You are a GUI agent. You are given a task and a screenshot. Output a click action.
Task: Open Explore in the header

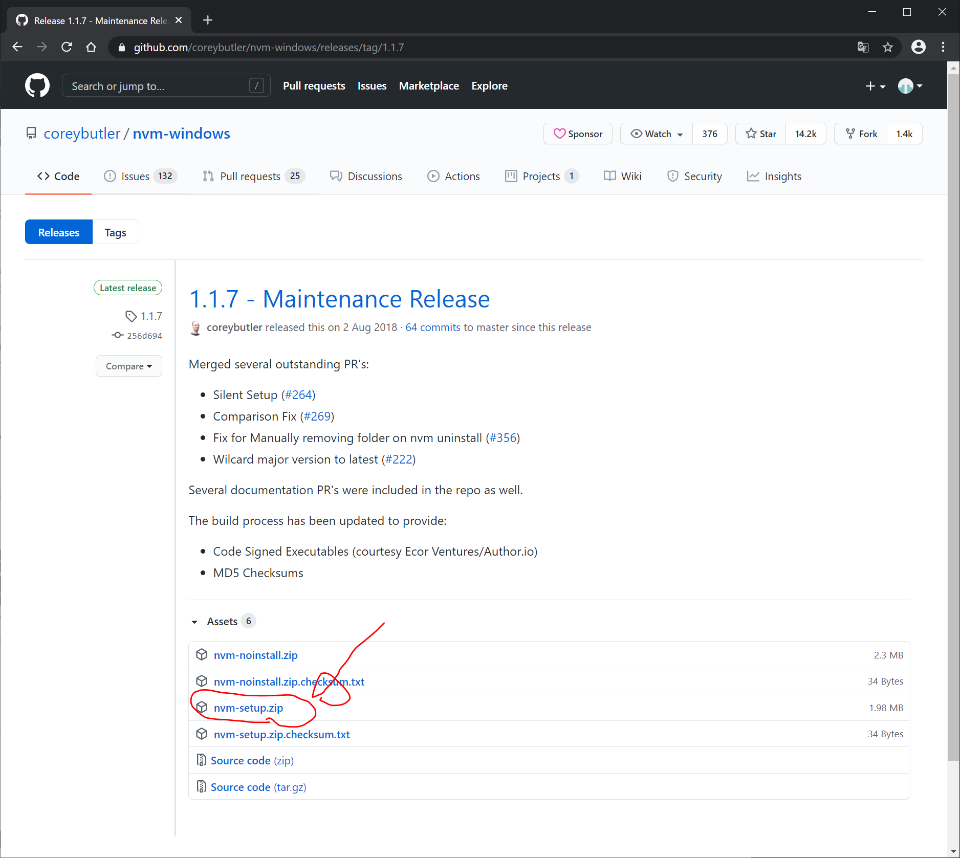coord(489,86)
